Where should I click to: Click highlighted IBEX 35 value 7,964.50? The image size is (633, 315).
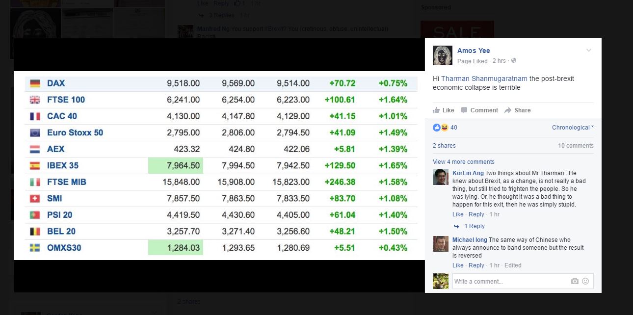(176, 165)
